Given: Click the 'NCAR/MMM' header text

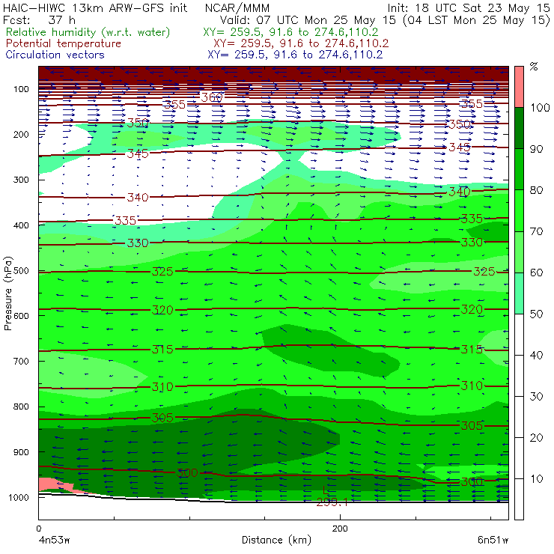Looking at the screenshot, I should 237,8.
